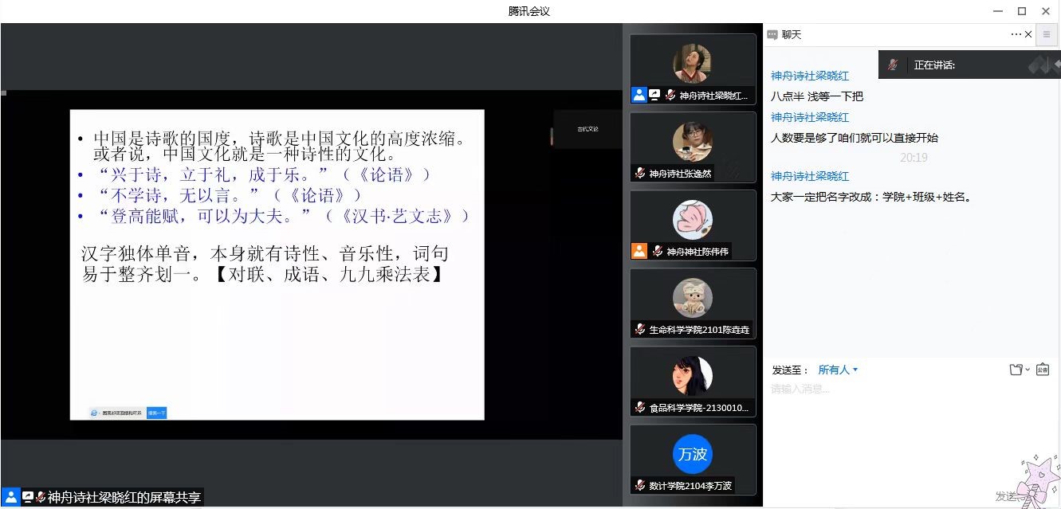Toggle muted mic in 正在讲话 speaking bar
The image size is (1061, 509).
(x=893, y=65)
